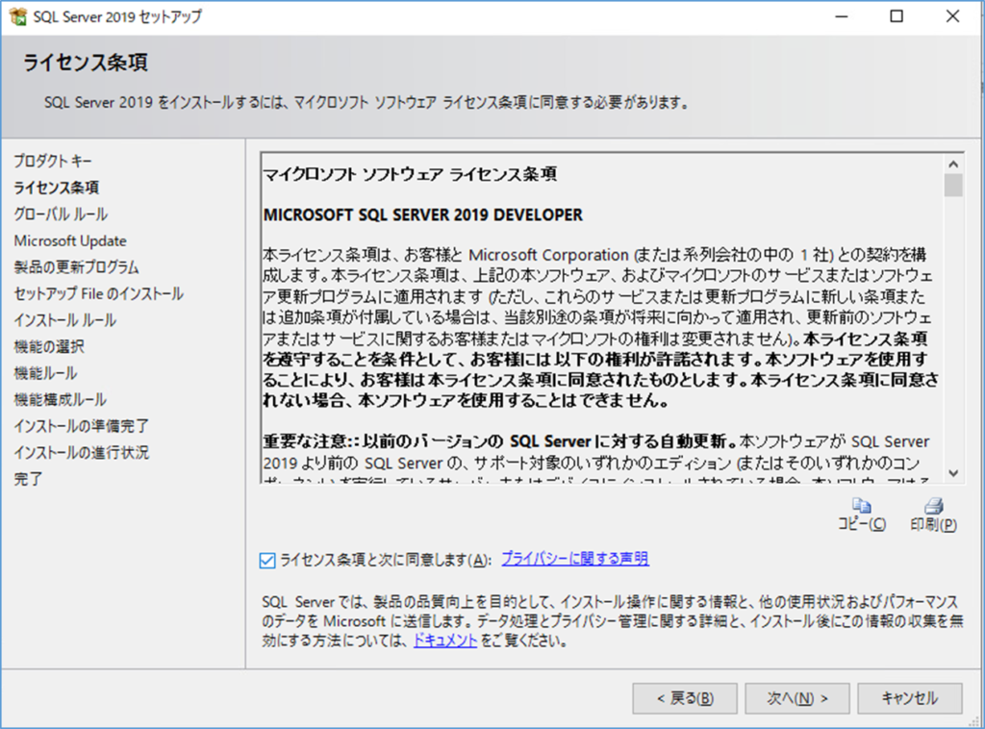The image size is (985, 729).
Task: Select the プロダクト キー step in the sidebar
Action: pos(53,161)
